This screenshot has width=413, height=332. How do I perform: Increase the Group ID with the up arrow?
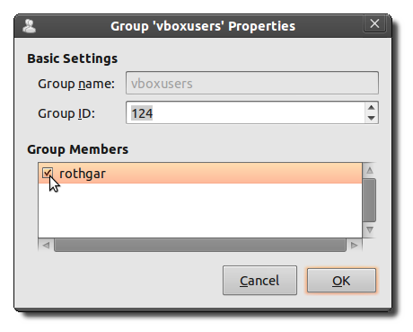(x=372, y=107)
